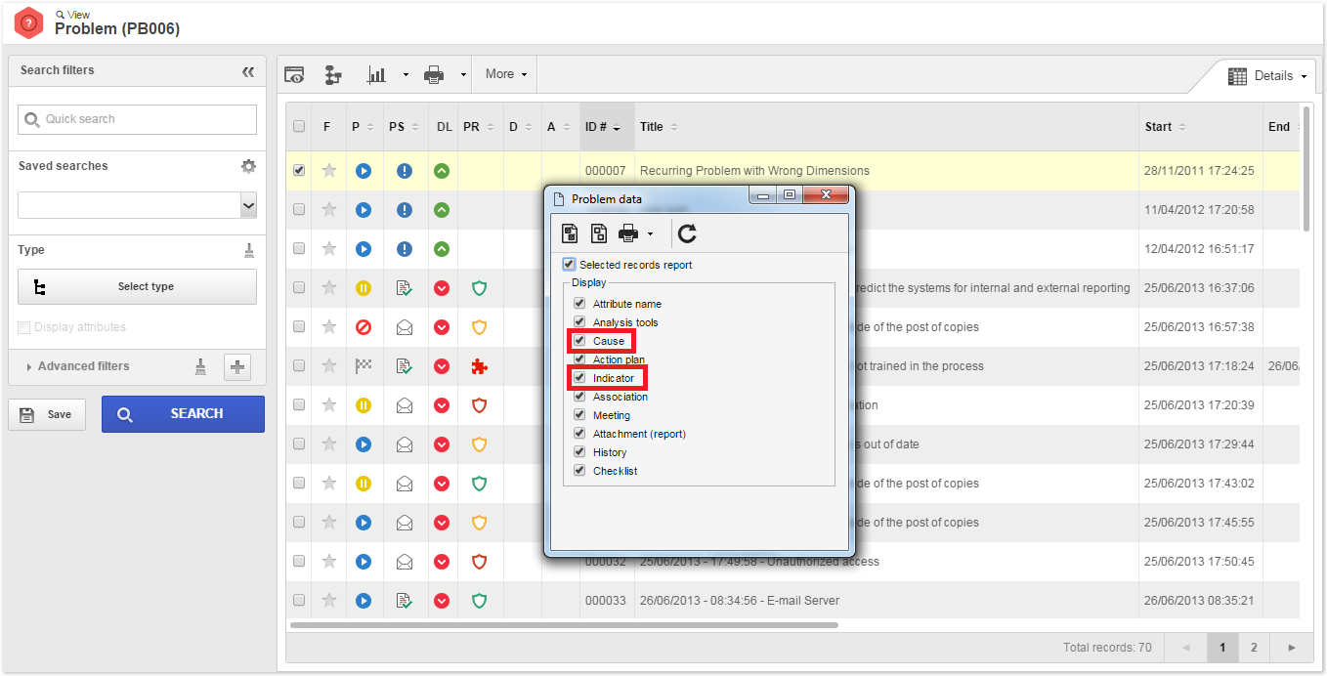This screenshot has width=1327, height=676.
Task: Click the vertical scrollbar of the table
Action: pos(1306,168)
